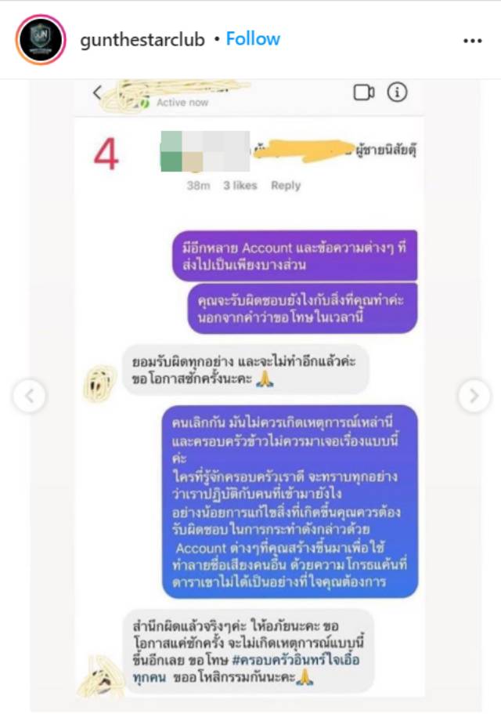Click the Active now status text
Viewport: 501px width, 714px height.
(x=182, y=103)
